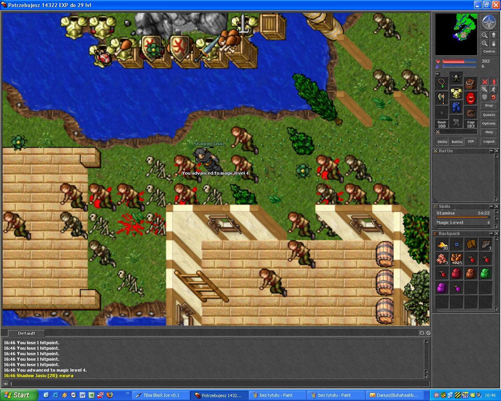This screenshot has height=401, width=501.
Task: Move the minimap up one floor
Action: pyautogui.click(x=493, y=35)
